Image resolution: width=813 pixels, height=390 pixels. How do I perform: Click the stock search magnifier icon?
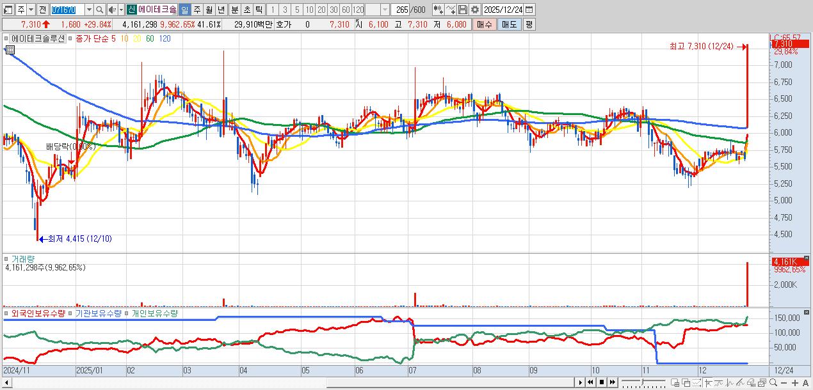(x=100, y=10)
